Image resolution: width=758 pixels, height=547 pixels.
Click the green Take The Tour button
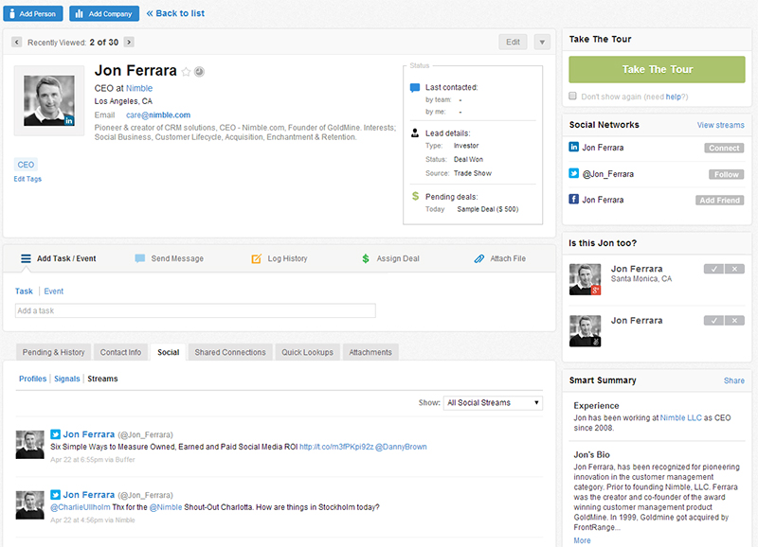coord(657,70)
